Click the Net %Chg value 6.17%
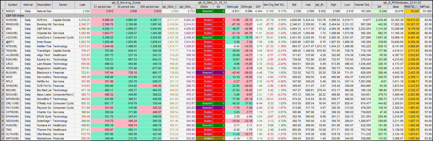433x141 pixels. click(x=281, y=11)
